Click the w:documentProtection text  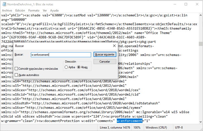[60, 121]
